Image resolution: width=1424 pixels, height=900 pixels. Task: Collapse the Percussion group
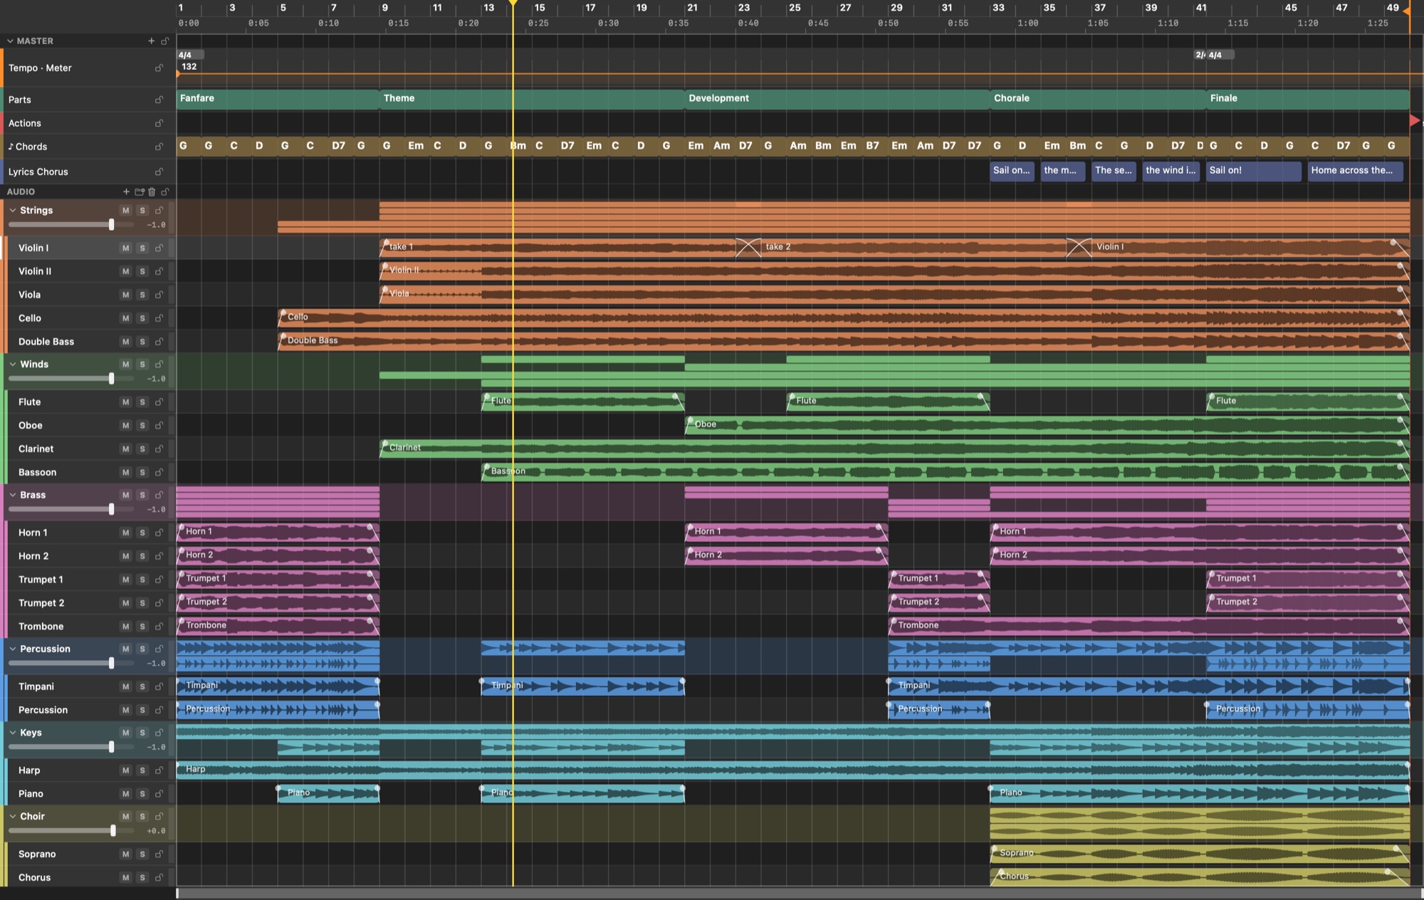[13, 649]
